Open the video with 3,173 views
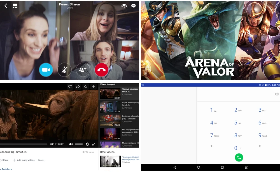Image resolution: width=280 pixels, height=172 pixels. click(x=127, y=108)
